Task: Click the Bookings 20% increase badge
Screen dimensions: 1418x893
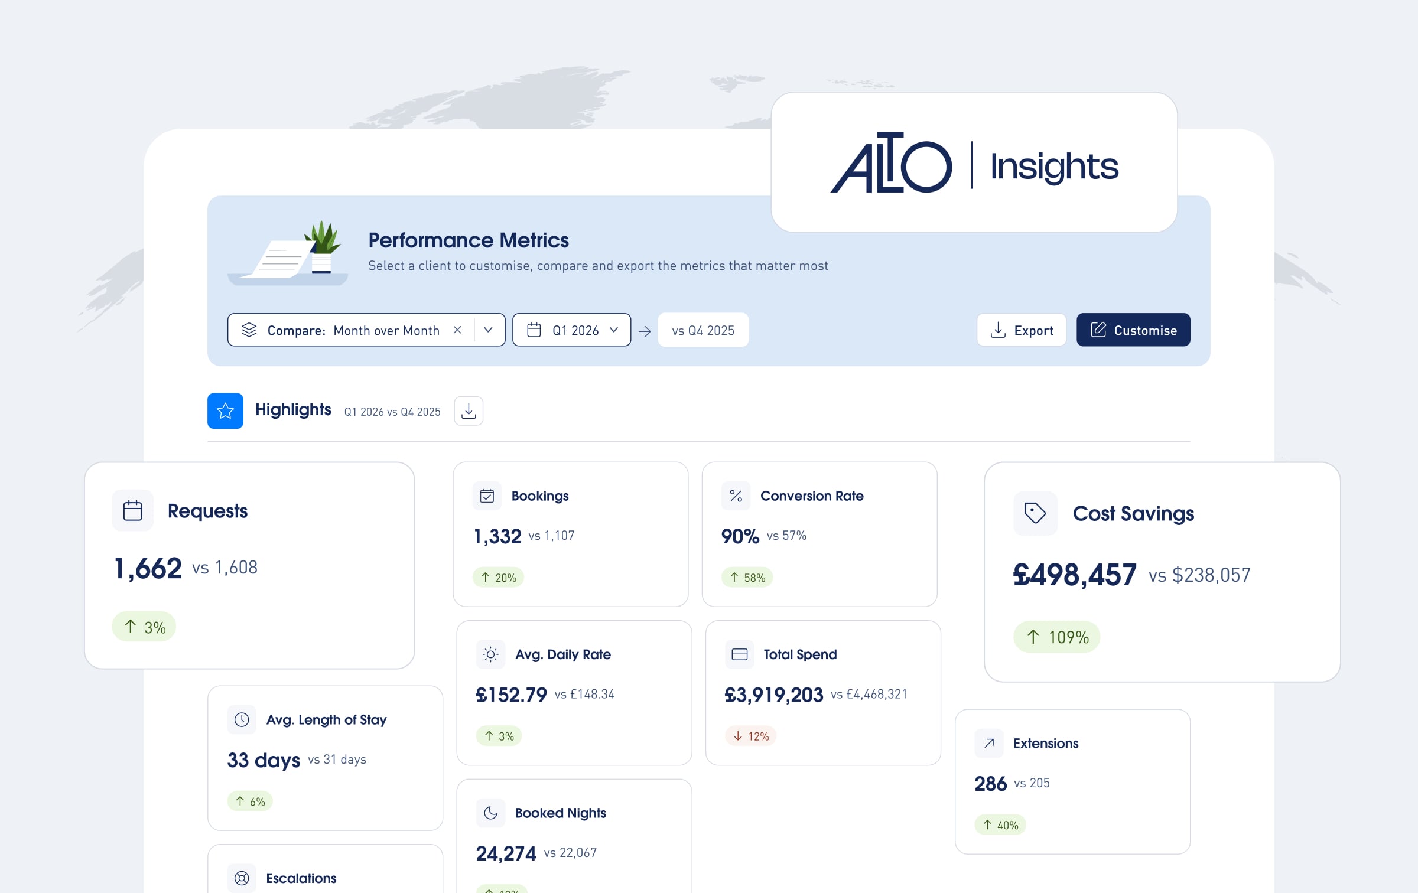Action: pyautogui.click(x=498, y=578)
